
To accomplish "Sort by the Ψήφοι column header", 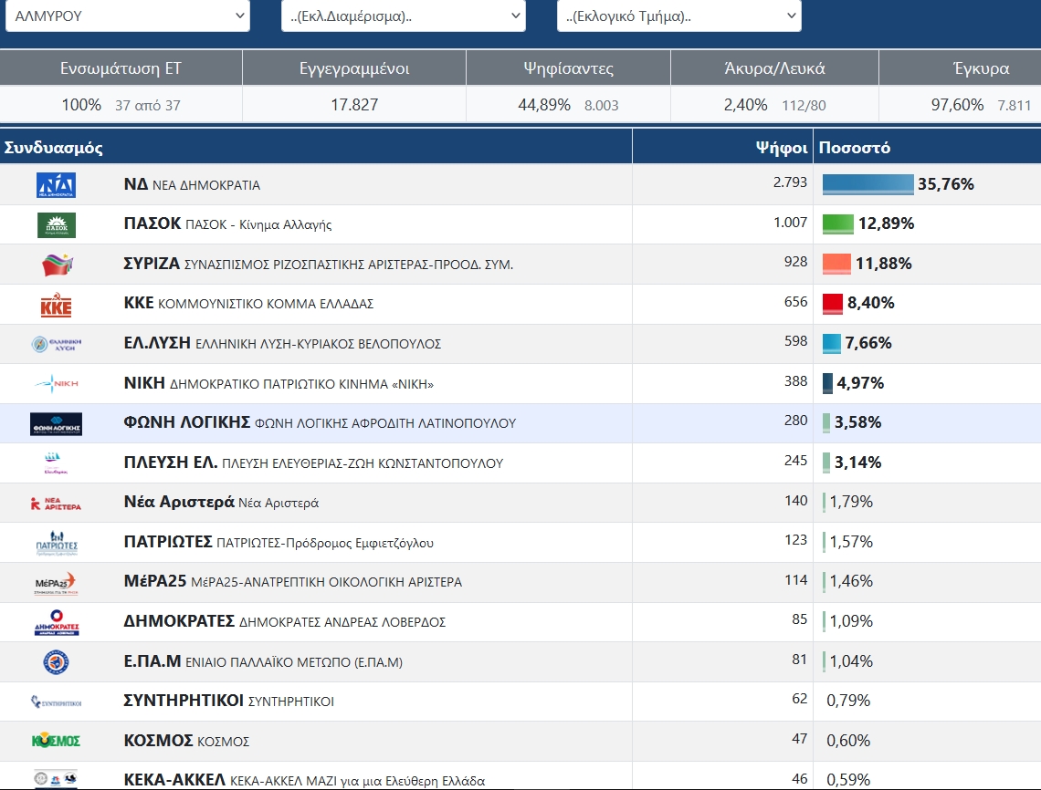I will 781,148.
